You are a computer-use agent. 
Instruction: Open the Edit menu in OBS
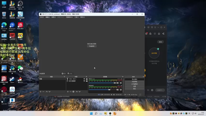pos(48,17)
